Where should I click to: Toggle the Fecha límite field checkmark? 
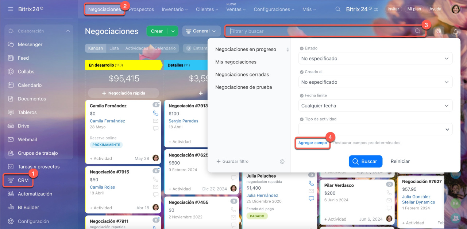point(301,95)
